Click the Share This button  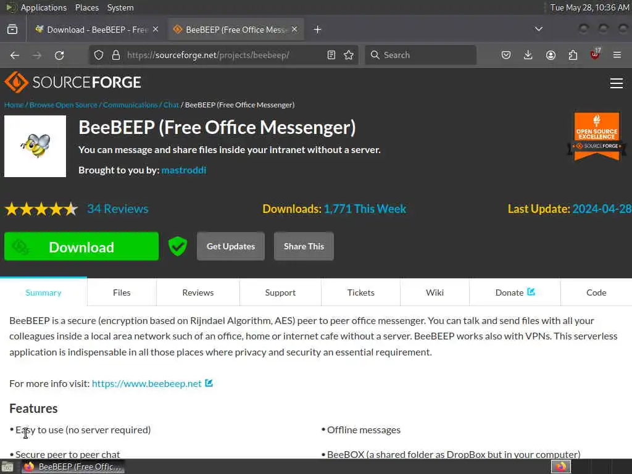coord(304,246)
